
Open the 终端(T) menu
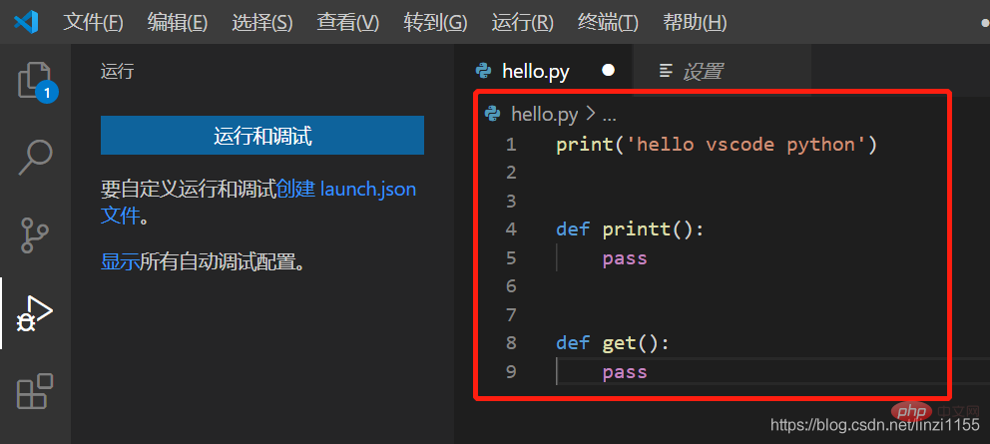[608, 23]
